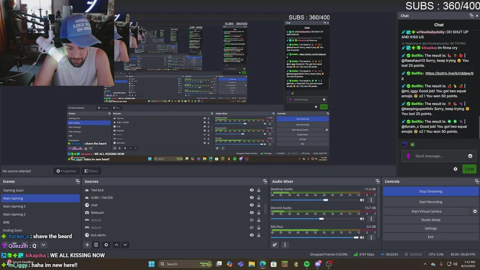
Task: Click the green Chat send button
Action: (x=469, y=169)
